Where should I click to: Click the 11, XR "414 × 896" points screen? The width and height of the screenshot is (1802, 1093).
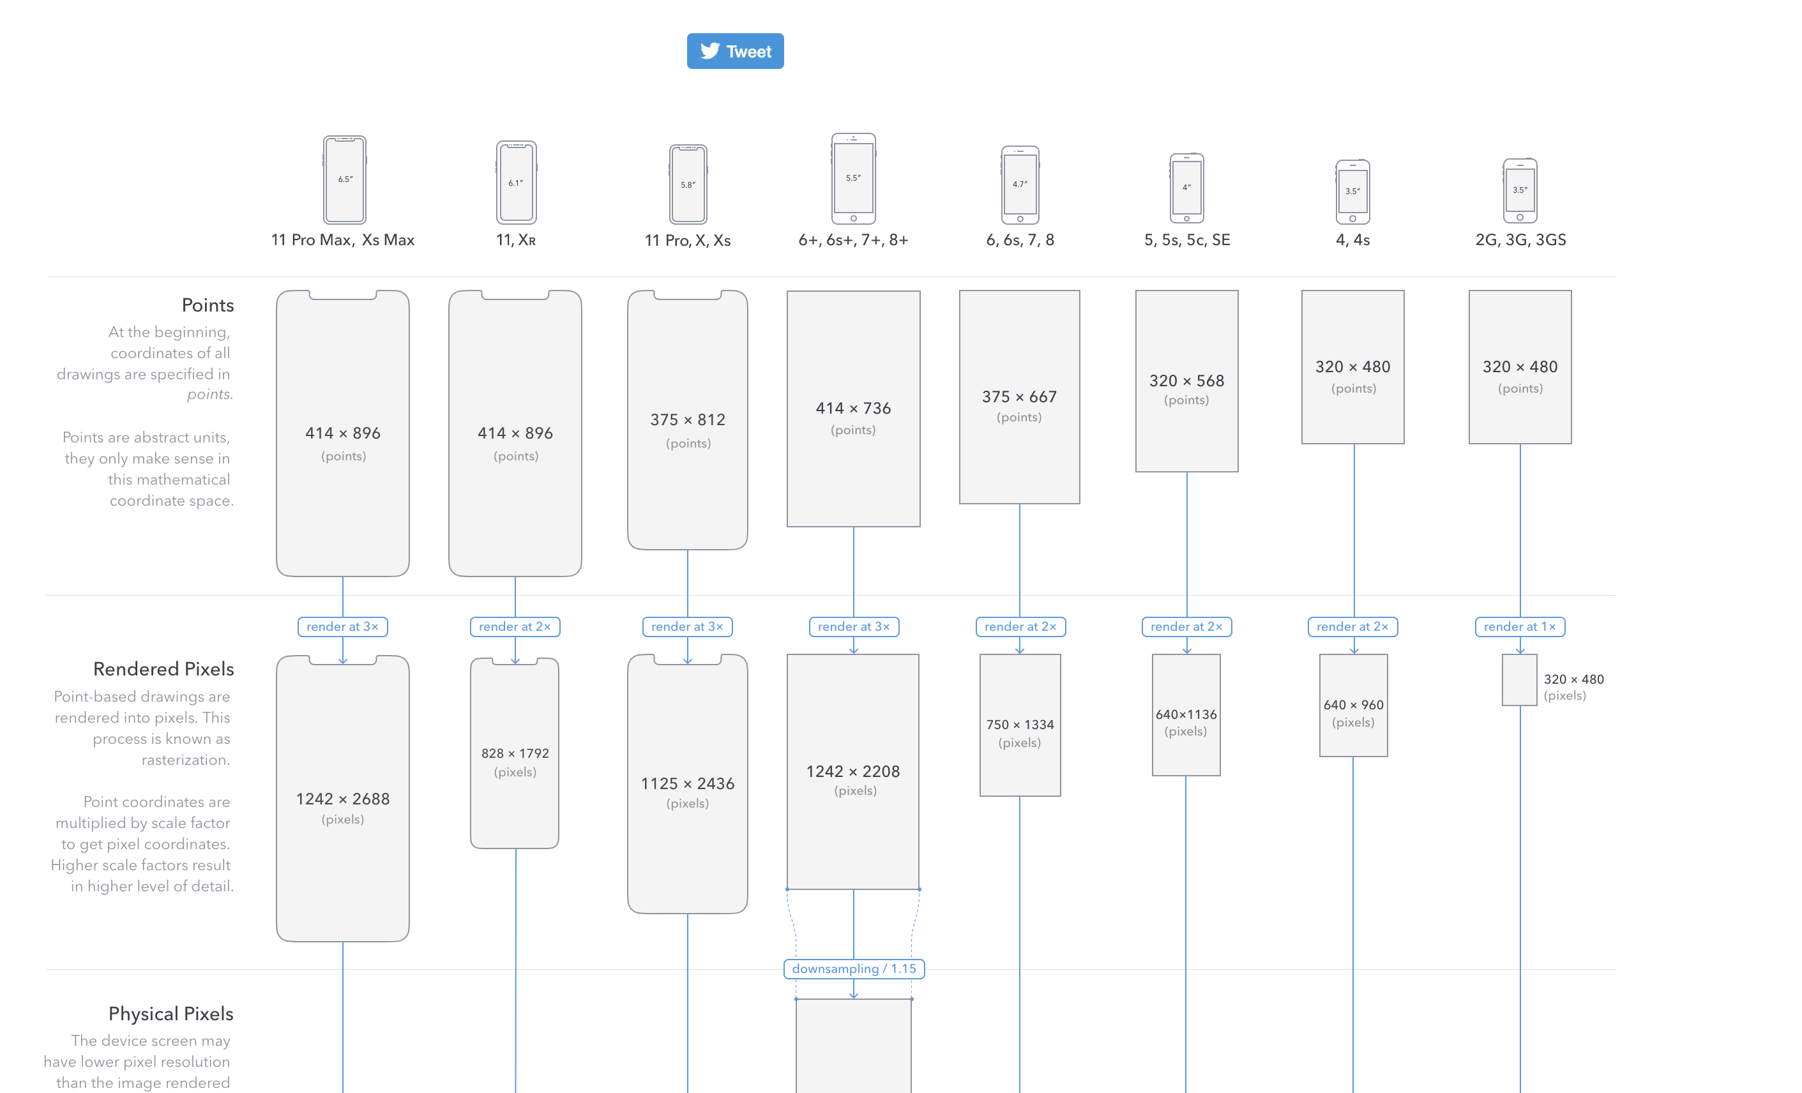pos(515,433)
